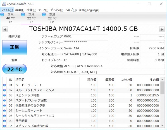
Task: Click the power-on count field 1 回
Action: tap(152, 54)
